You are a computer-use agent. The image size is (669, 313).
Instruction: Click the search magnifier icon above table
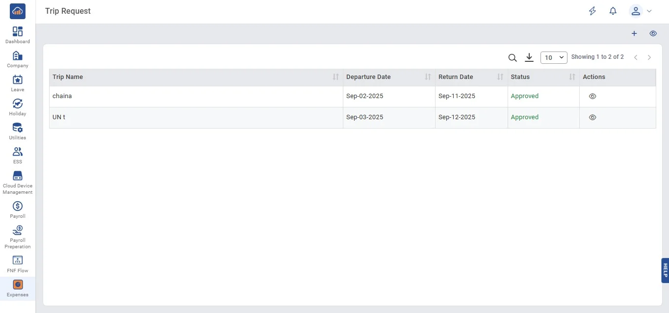(513, 58)
